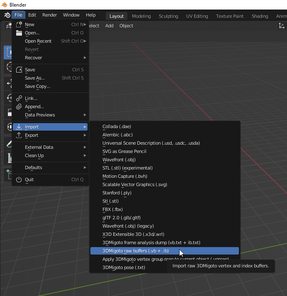Switch to the Shading workspace tab
Screen dimensions: 287x296
(260, 16)
